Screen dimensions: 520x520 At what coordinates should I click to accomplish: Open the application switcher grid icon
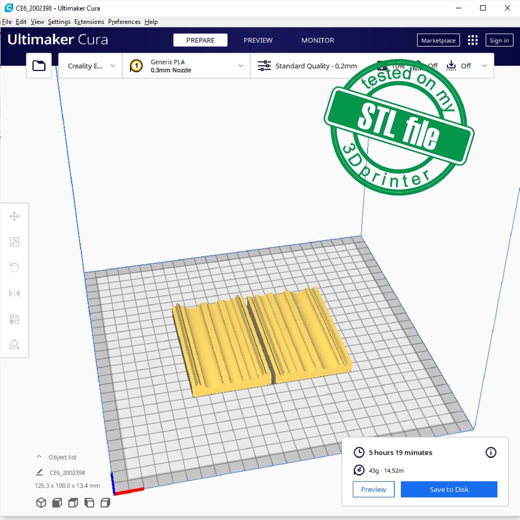(473, 41)
